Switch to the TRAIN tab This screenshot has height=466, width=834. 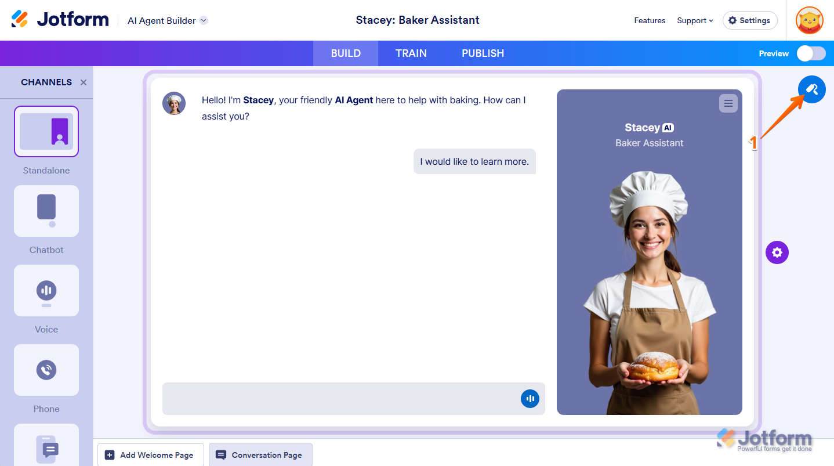coord(411,53)
